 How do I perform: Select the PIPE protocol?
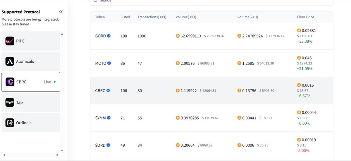pos(31,41)
